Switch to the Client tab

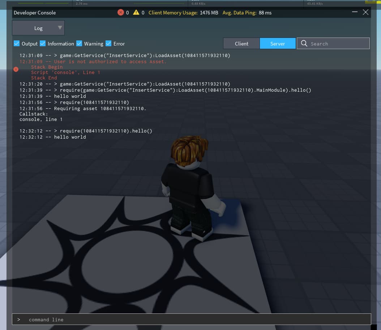[241, 43]
